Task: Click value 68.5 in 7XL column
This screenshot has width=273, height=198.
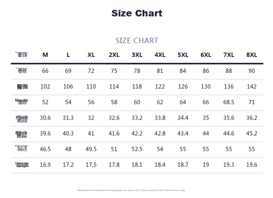Action: (229, 102)
